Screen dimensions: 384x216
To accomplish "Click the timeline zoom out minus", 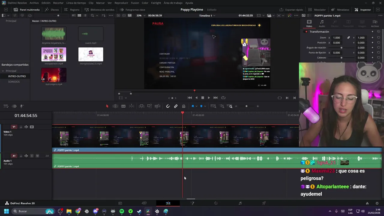I will (x=236, y=106).
